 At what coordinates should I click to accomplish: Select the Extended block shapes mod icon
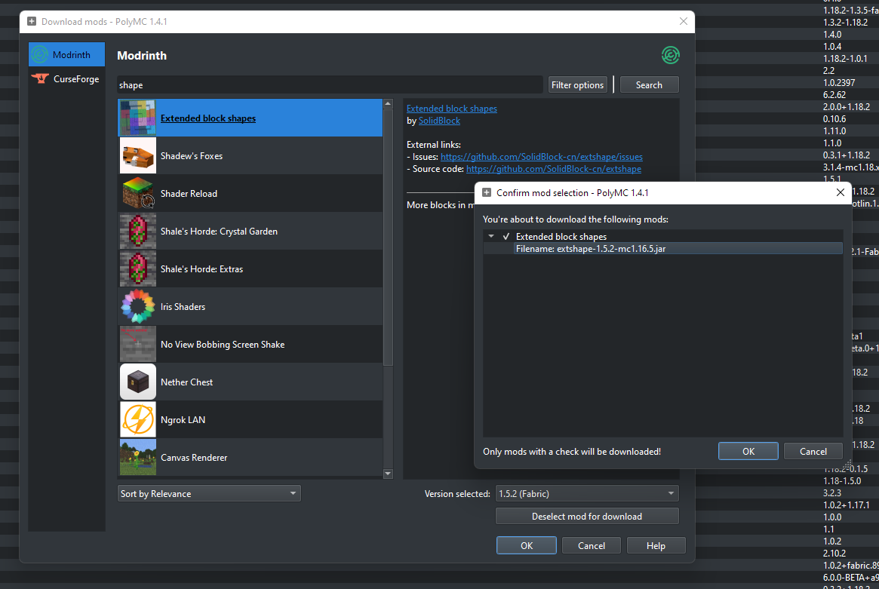pyautogui.click(x=137, y=118)
